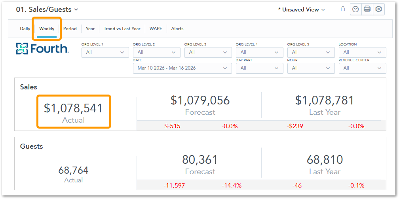The width and height of the screenshot is (399, 199).
Task: Open the Hour filter dropdown
Action: 311,68
